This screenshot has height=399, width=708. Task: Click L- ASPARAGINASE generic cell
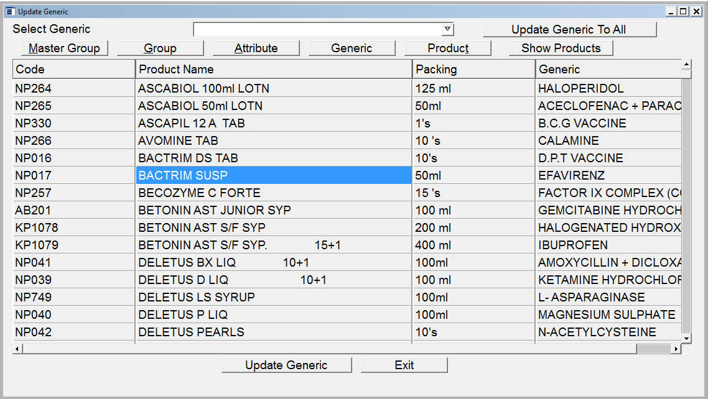(x=608, y=297)
